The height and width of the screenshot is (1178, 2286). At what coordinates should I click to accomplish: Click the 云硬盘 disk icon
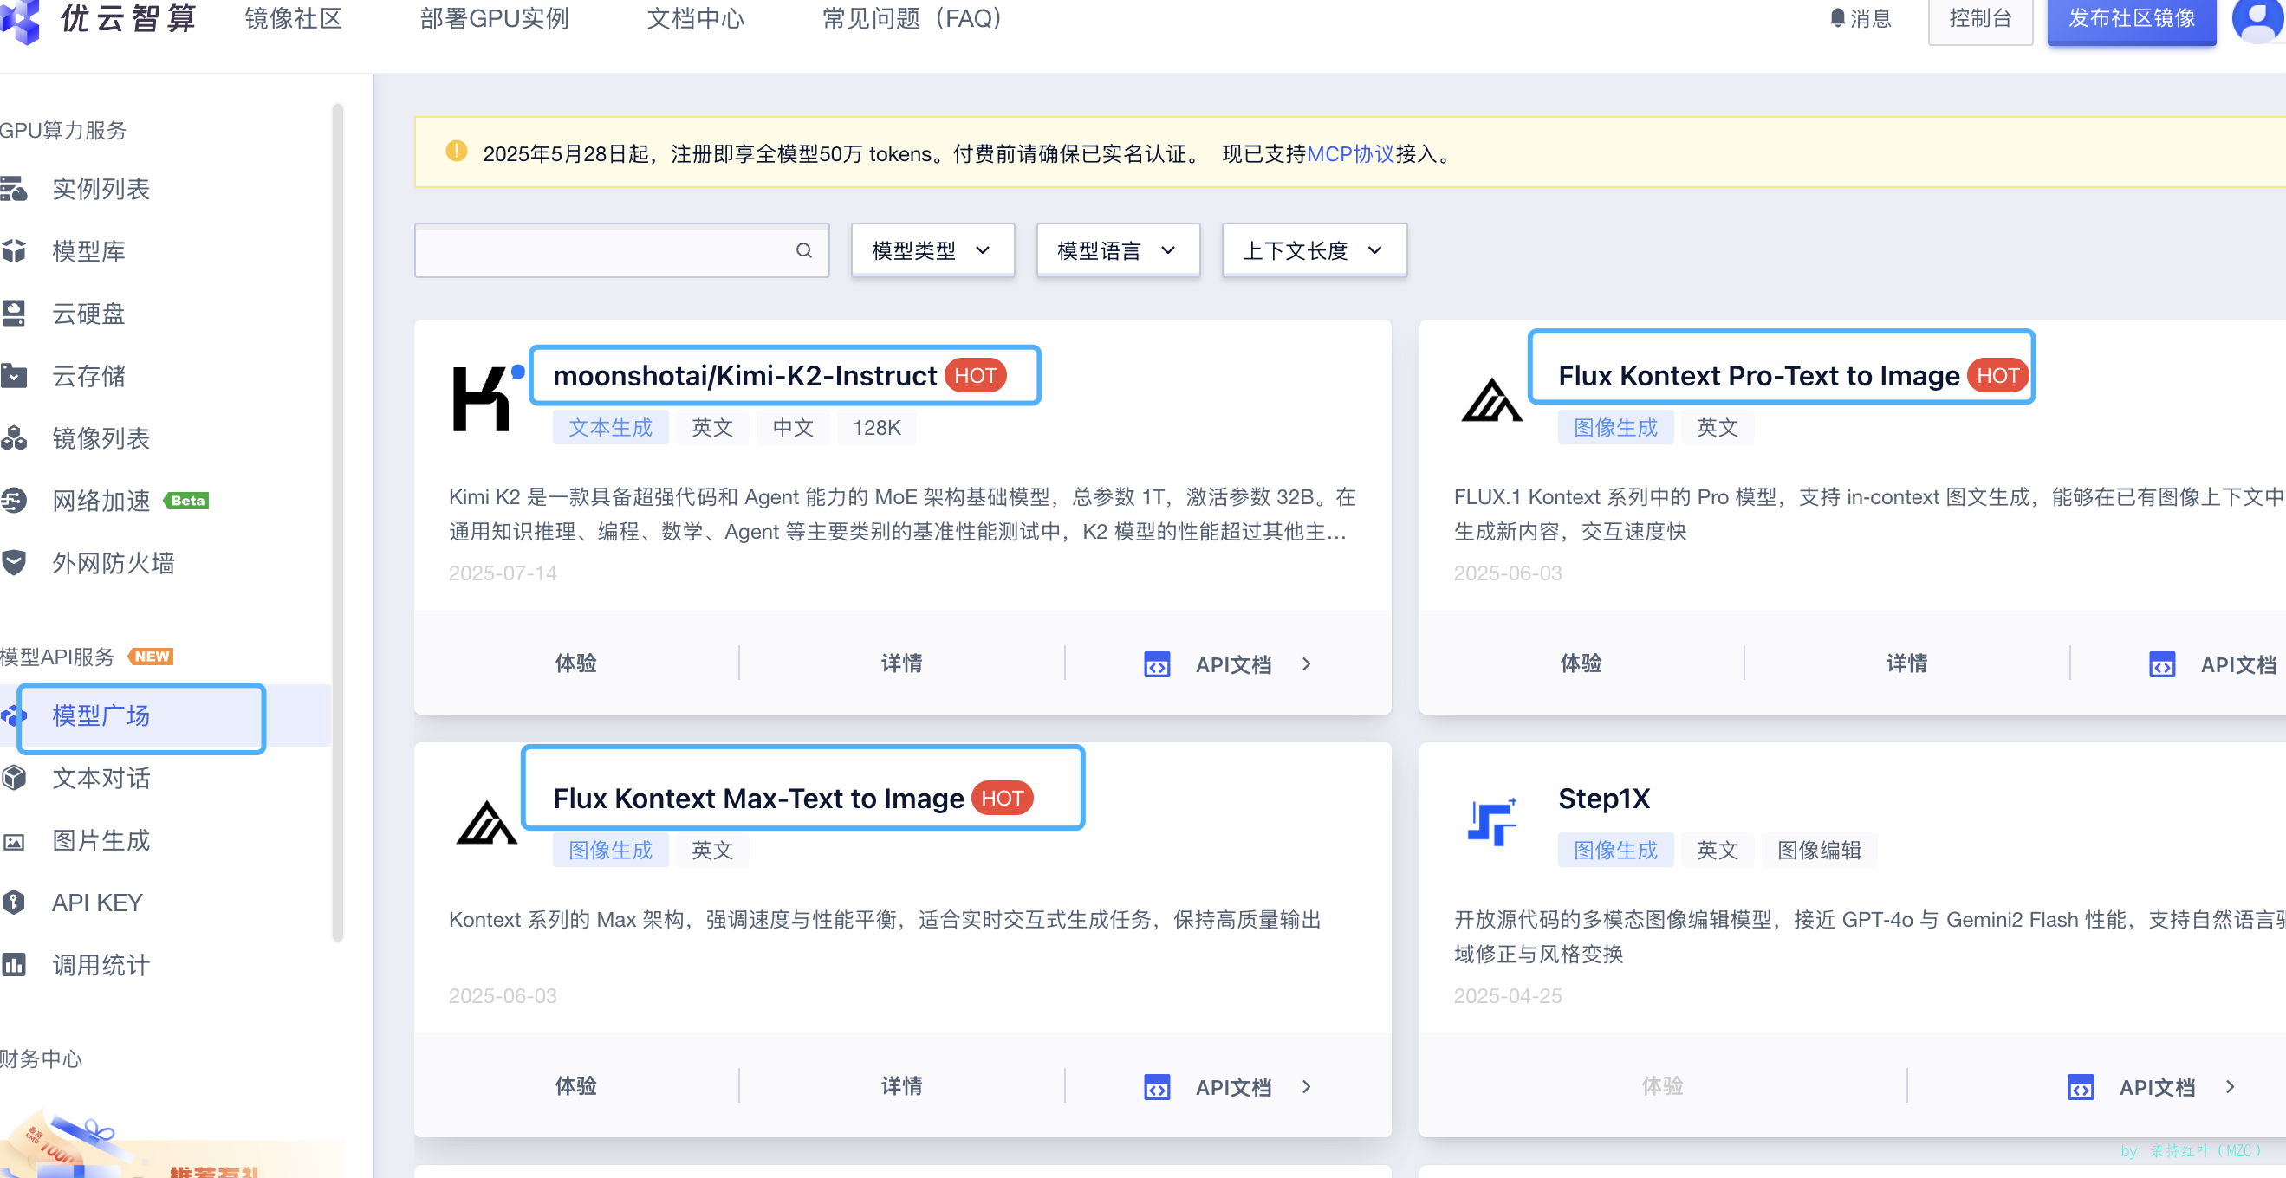pyautogui.click(x=14, y=314)
